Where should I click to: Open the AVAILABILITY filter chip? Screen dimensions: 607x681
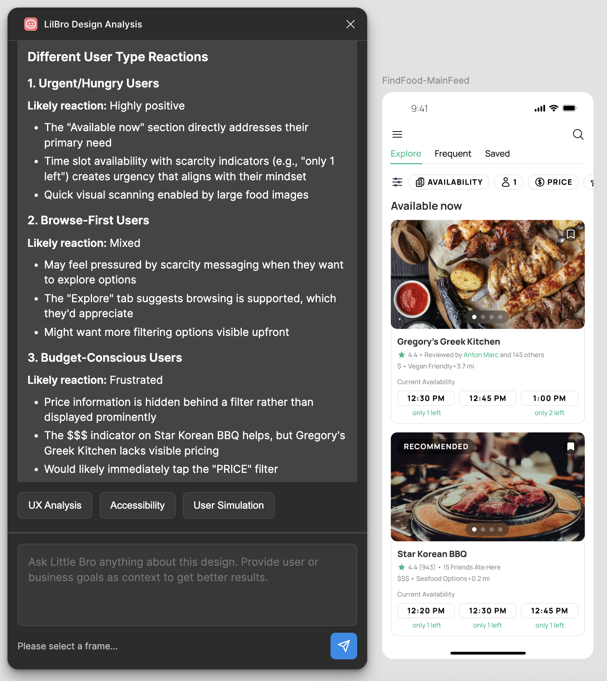pos(449,182)
